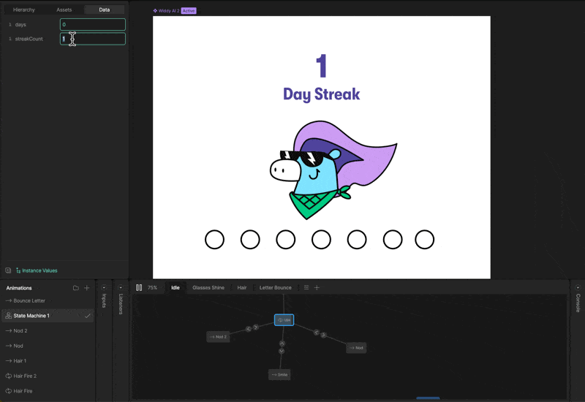Select up-chevron transition marker below Idle
The width and height of the screenshot is (585, 402).
pos(282,344)
